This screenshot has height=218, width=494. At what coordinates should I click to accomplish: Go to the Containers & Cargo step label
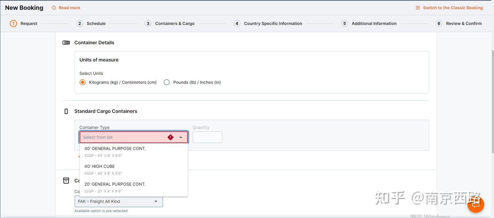click(x=175, y=23)
